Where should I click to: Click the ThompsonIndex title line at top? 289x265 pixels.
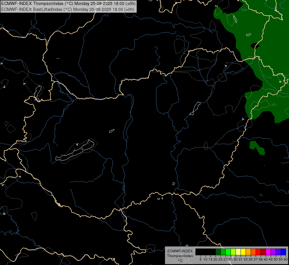(68, 3)
